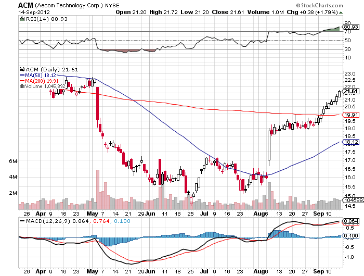
Task: Click May on the price chart date axis
Action: point(92,214)
